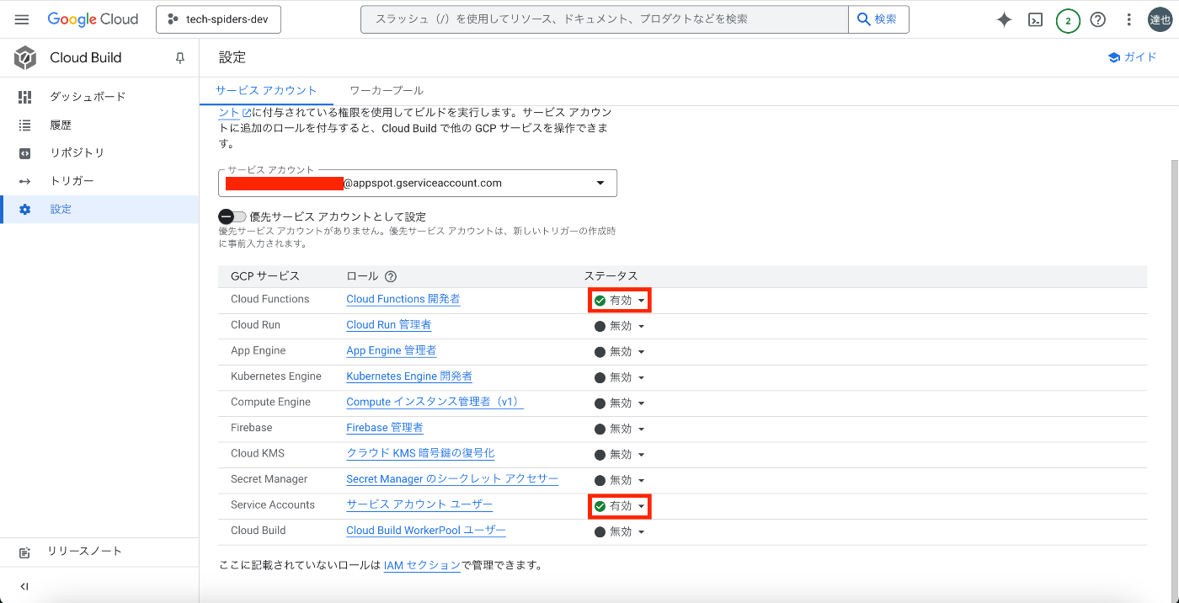Toggle preferred service account switch
Viewport: 1179px width, 603px height.
click(232, 216)
